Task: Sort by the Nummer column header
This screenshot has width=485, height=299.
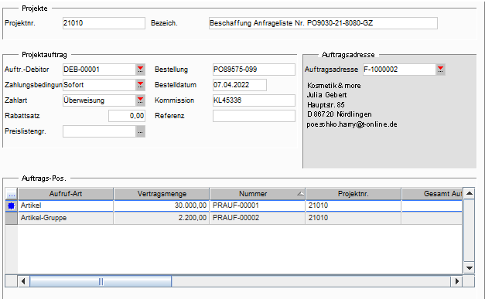Action: pyautogui.click(x=258, y=194)
